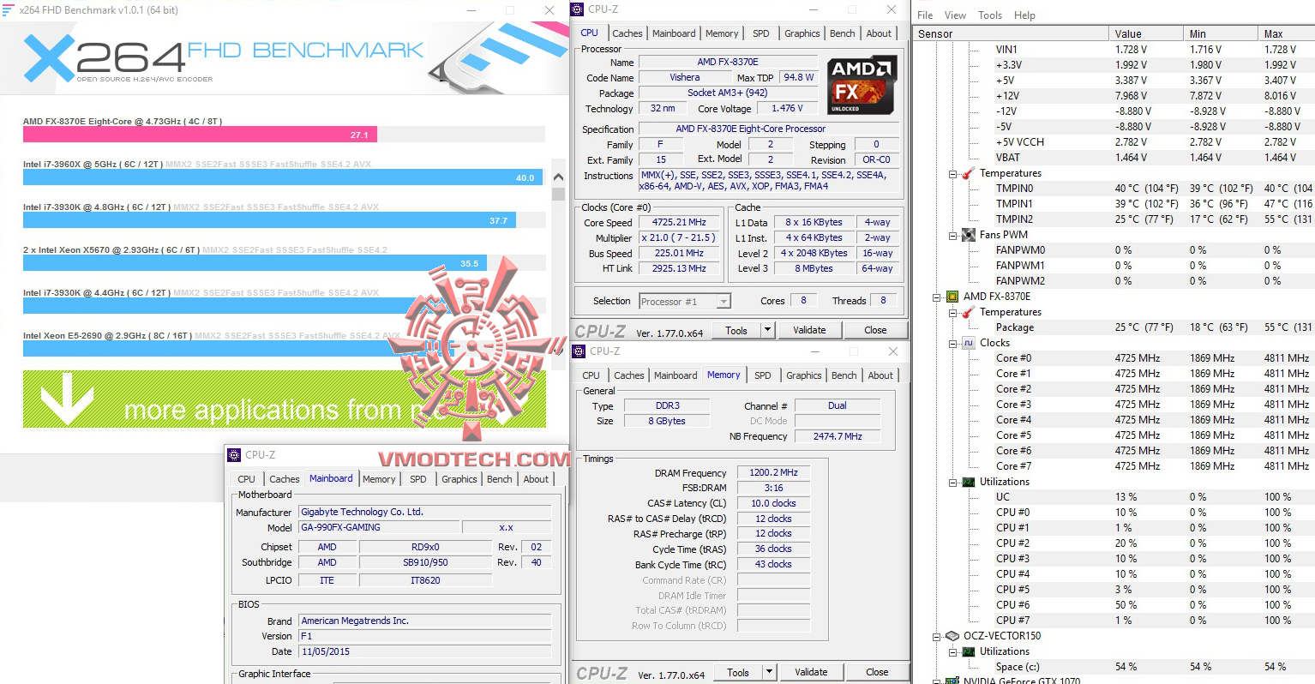Click the Core Speed value 4725.21 MHz
Image resolution: width=1315 pixels, height=684 pixels.
(679, 222)
